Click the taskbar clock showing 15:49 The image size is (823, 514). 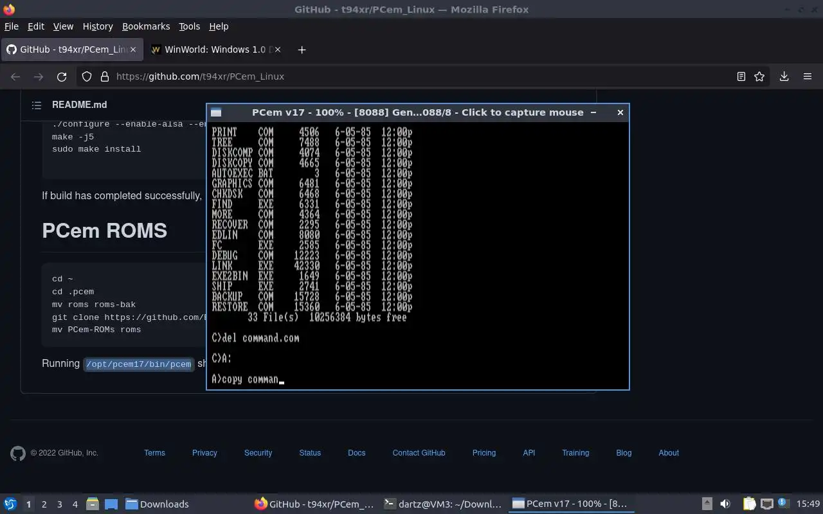tap(808, 504)
